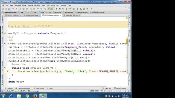Open the Analyze menu
The width and height of the screenshot is (175, 98).
pos(30,5)
